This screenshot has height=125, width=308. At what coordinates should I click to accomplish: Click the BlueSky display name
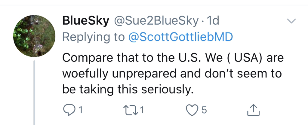85,21
